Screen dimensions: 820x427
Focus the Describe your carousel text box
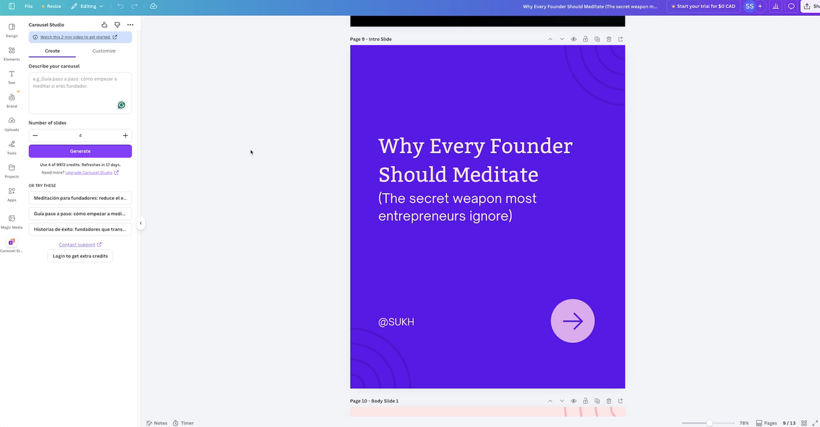[80, 92]
